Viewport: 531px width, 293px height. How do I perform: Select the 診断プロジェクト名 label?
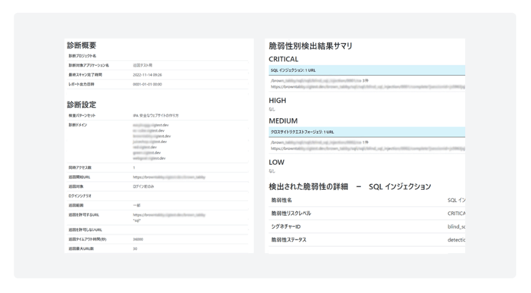click(x=82, y=56)
